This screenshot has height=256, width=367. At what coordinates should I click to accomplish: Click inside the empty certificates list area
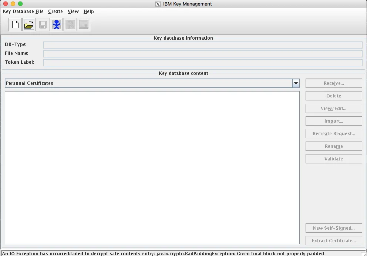[152, 167]
